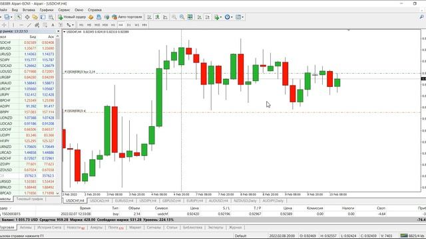The image size is (426, 239).
Task: Switch chart to Japanese candlesticks
Action: (x=157, y=17)
